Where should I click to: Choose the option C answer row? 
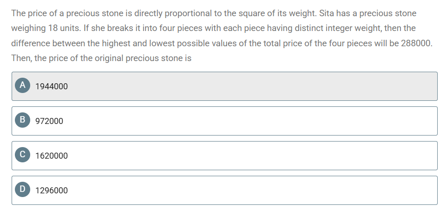224,155
